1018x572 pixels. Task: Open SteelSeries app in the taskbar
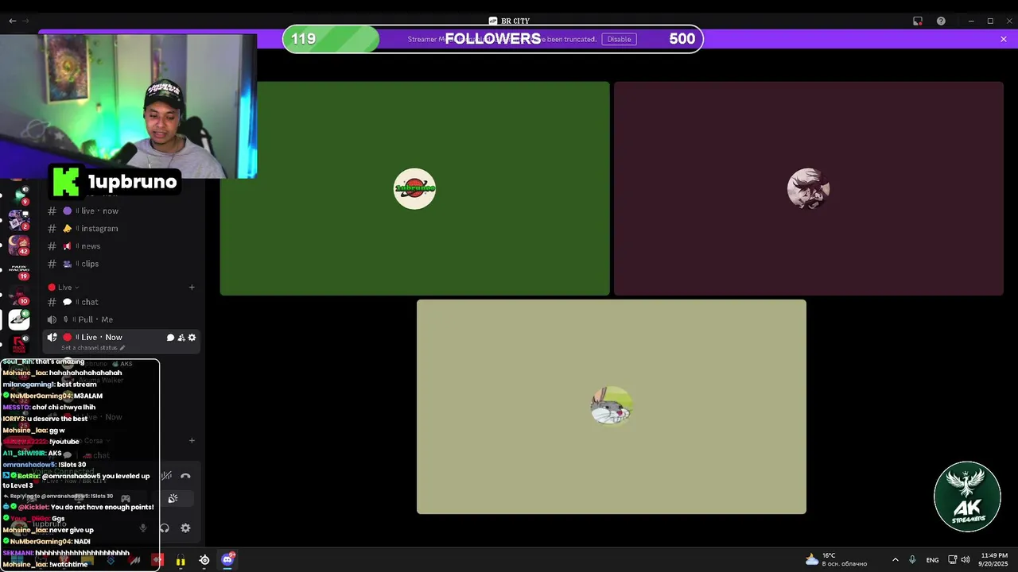click(204, 560)
